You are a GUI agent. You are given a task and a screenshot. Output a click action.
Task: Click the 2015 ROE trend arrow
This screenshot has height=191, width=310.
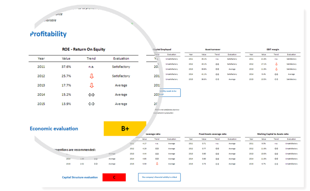[91, 104]
